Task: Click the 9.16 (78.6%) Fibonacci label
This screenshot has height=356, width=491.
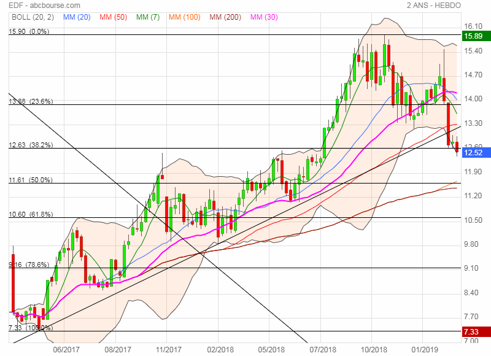Action: 29,265
